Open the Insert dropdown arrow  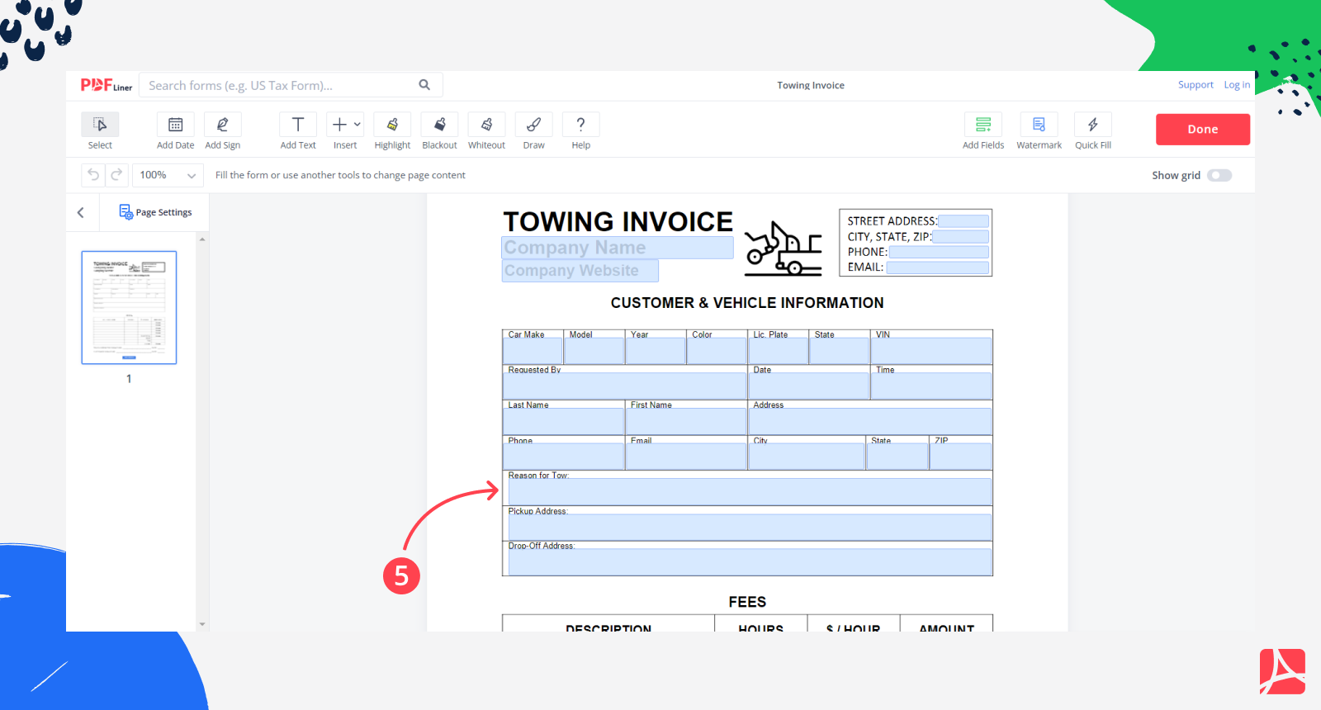pos(357,125)
